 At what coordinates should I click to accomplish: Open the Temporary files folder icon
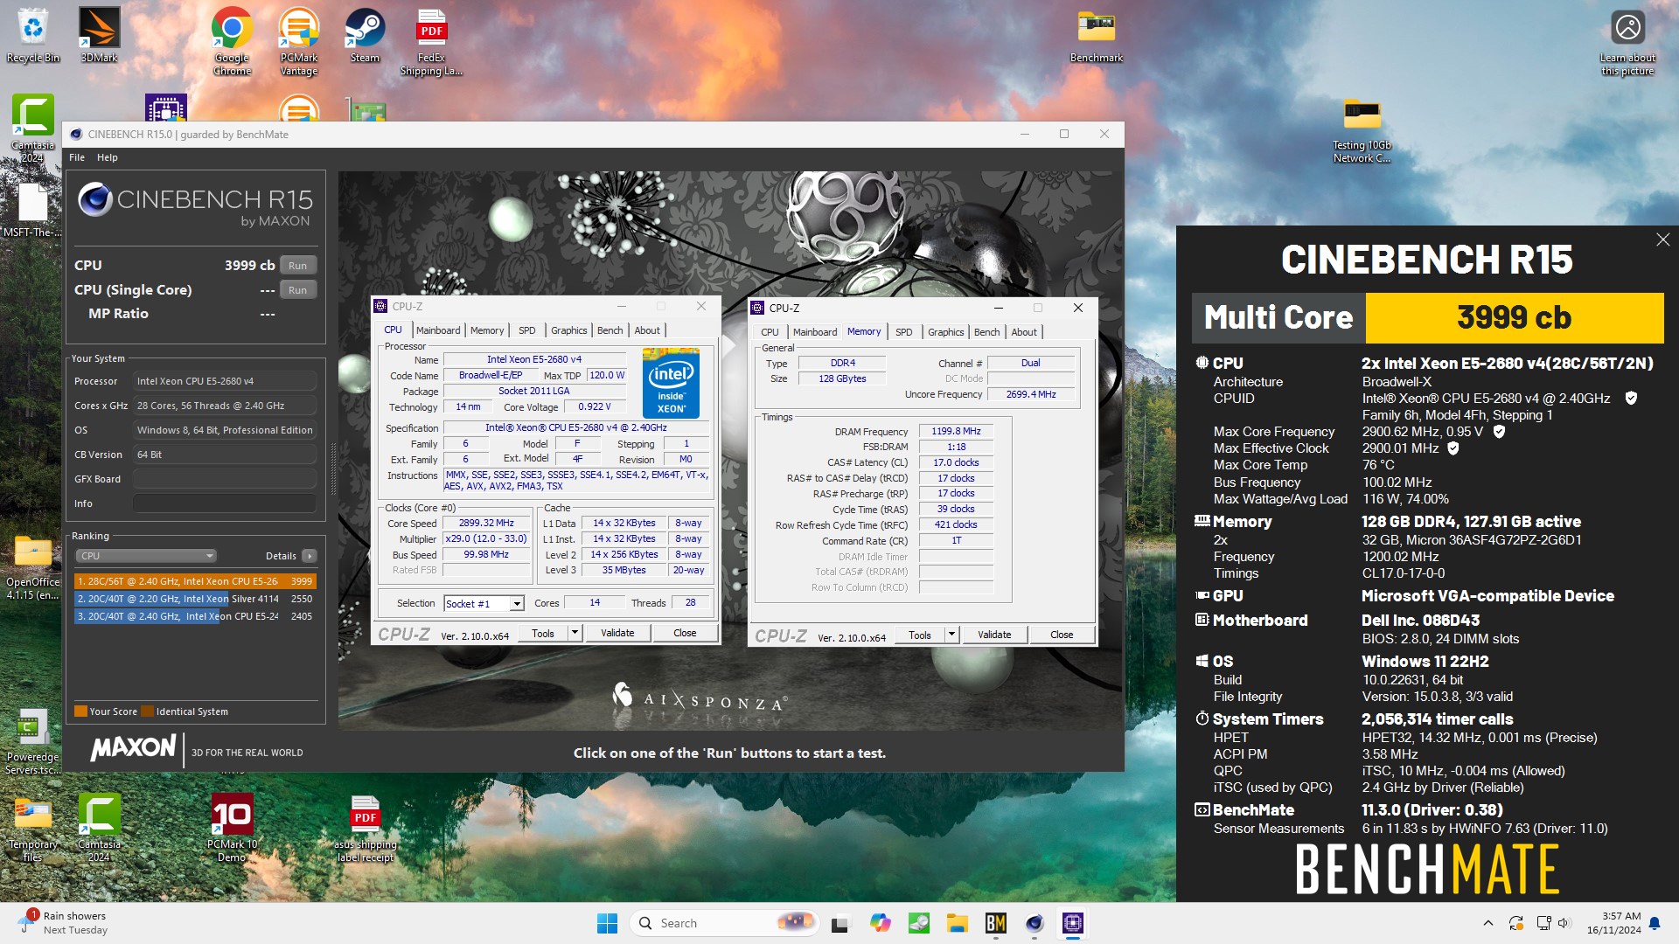33,829
